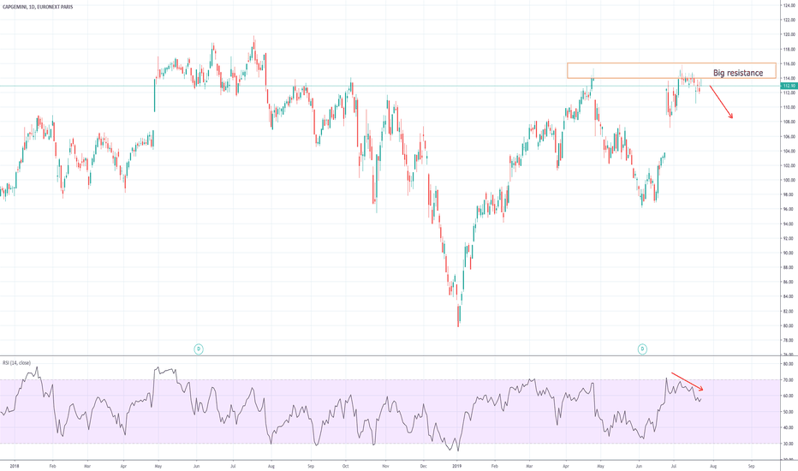Click the 70.00 RSI scale label

coord(789,380)
